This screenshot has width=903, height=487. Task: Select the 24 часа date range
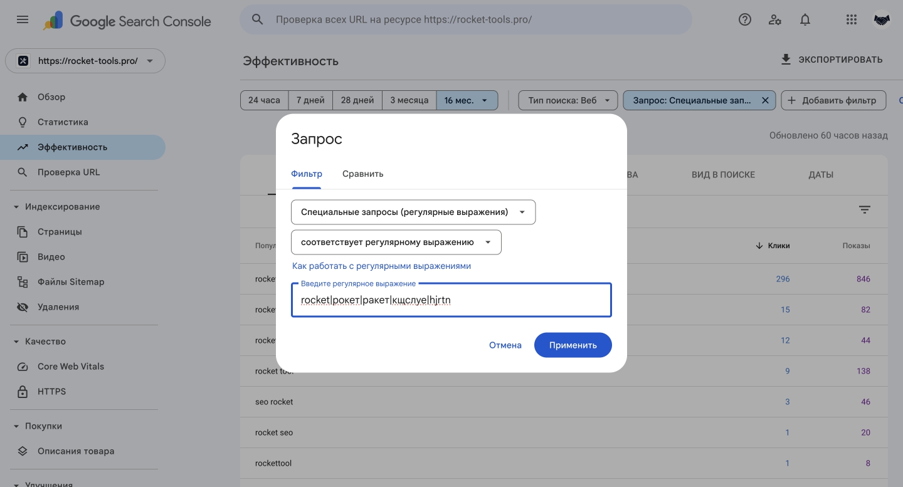coord(264,100)
